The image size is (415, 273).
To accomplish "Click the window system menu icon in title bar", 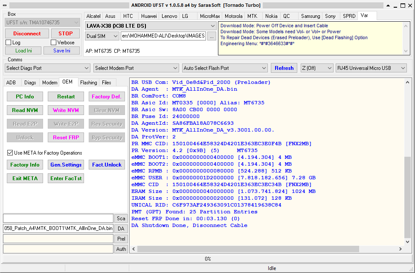I will click(5, 5).
